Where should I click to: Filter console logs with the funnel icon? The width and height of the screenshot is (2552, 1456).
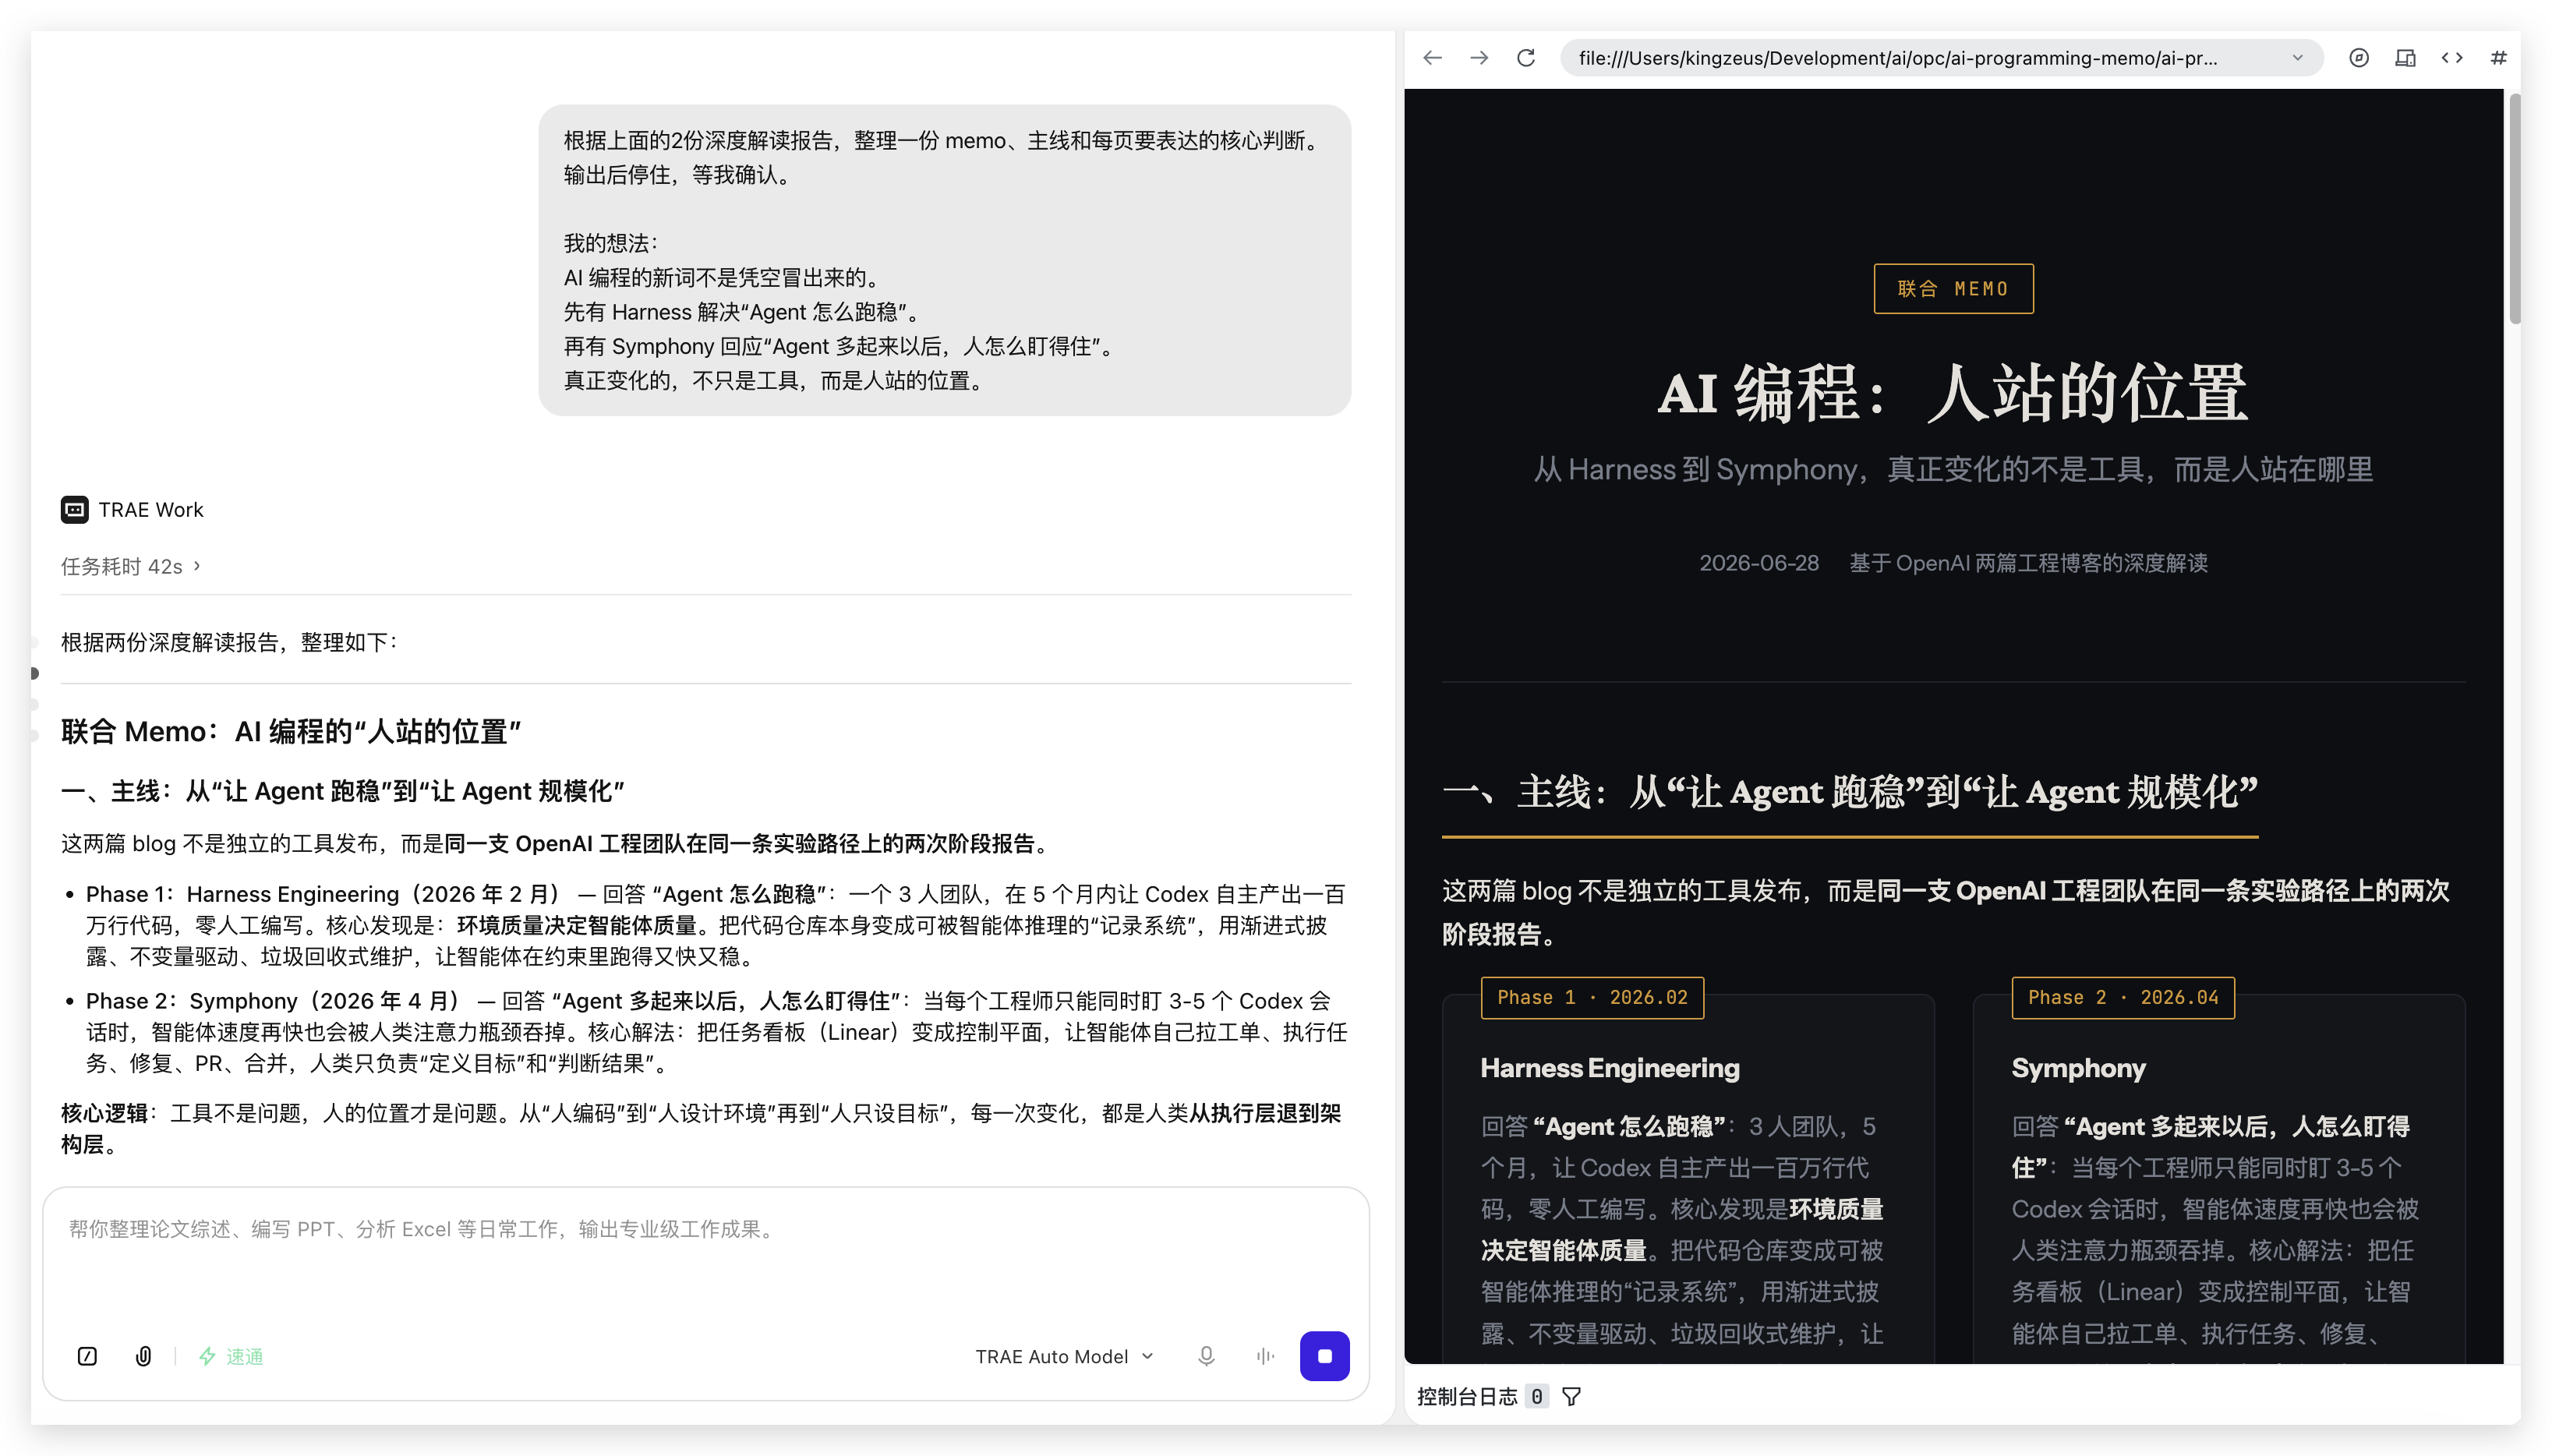pos(1571,1397)
